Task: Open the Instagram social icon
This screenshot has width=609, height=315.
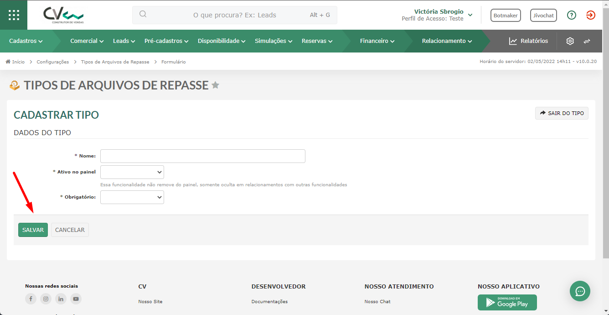Action: tap(46, 299)
